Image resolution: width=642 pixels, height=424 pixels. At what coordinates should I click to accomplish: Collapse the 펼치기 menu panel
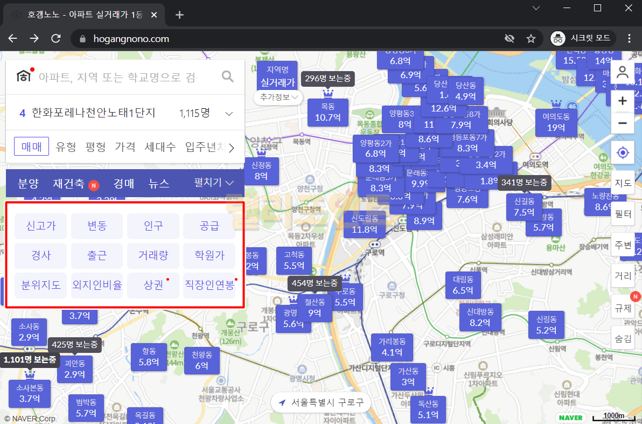pyautogui.click(x=214, y=183)
